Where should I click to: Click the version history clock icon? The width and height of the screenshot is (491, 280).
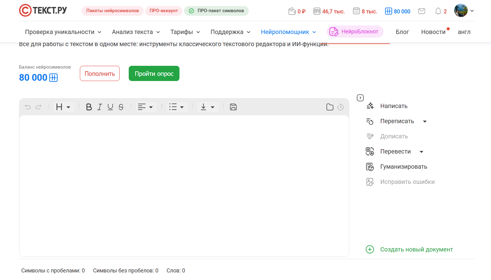pyautogui.click(x=340, y=107)
